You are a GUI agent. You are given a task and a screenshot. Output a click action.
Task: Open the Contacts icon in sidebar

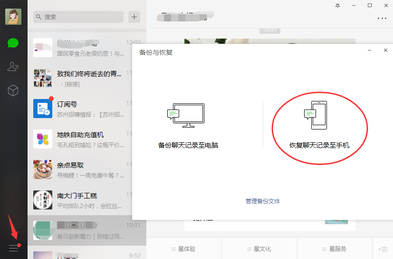click(x=13, y=67)
